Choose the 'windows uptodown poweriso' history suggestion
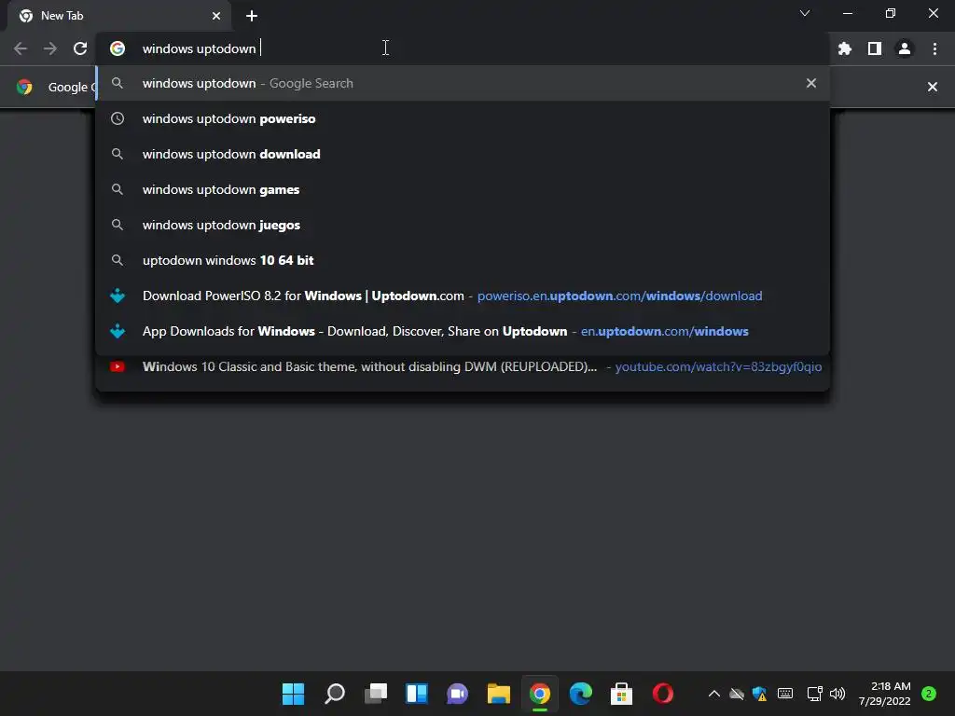The width and height of the screenshot is (955, 716). point(463,118)
